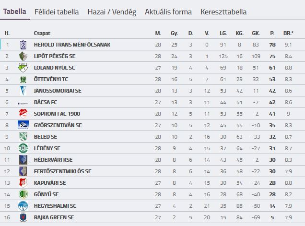Screen dimensions: 305x226
Task: Open the Hazai / Vendég tab
Action: click(112, 12)
